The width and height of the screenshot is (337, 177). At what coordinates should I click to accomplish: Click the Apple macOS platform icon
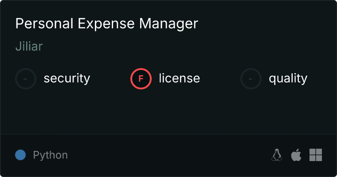[x=296, y=155]
